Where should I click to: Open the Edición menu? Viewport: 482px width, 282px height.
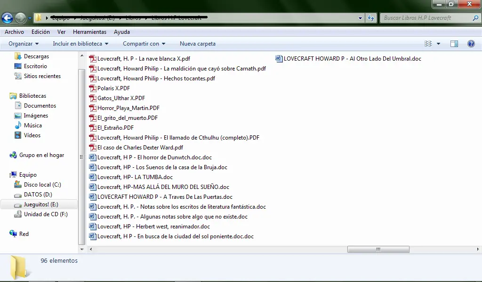point(40,32)
